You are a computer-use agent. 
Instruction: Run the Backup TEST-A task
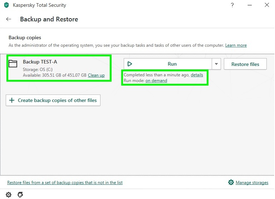click(167, 64)
